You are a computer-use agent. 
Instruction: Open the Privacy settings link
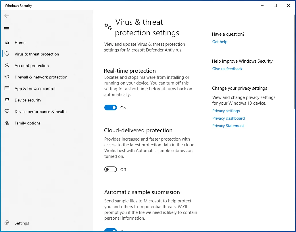click(226, 111)
